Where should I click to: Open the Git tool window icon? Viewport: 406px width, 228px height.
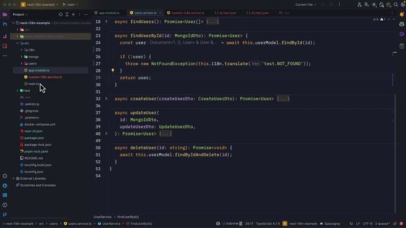(5, 215)
